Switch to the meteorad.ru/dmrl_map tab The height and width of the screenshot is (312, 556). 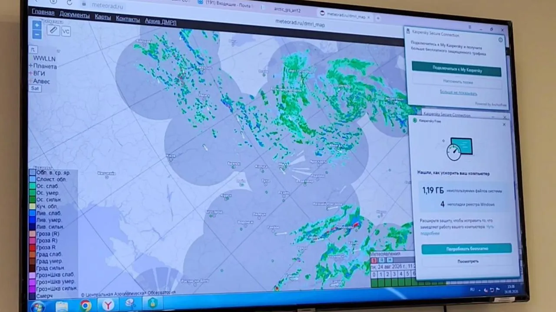point(346,16)
